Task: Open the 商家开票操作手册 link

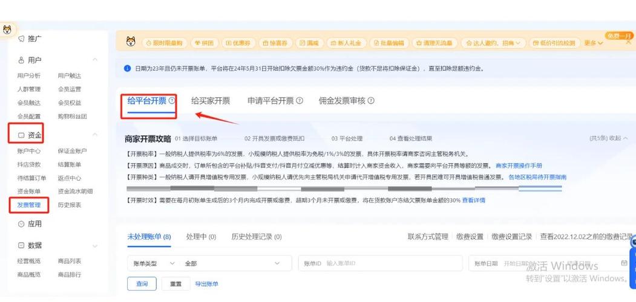Action: point(519,165)
